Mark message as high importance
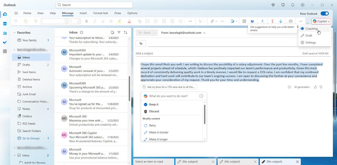 tap(272, 21)
